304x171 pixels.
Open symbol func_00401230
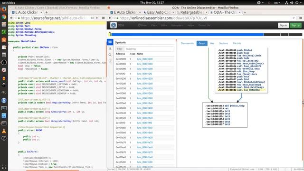click(x=144, y=78)
